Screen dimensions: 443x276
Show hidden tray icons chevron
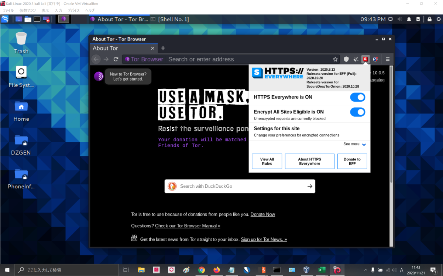[x=365, y=270]
